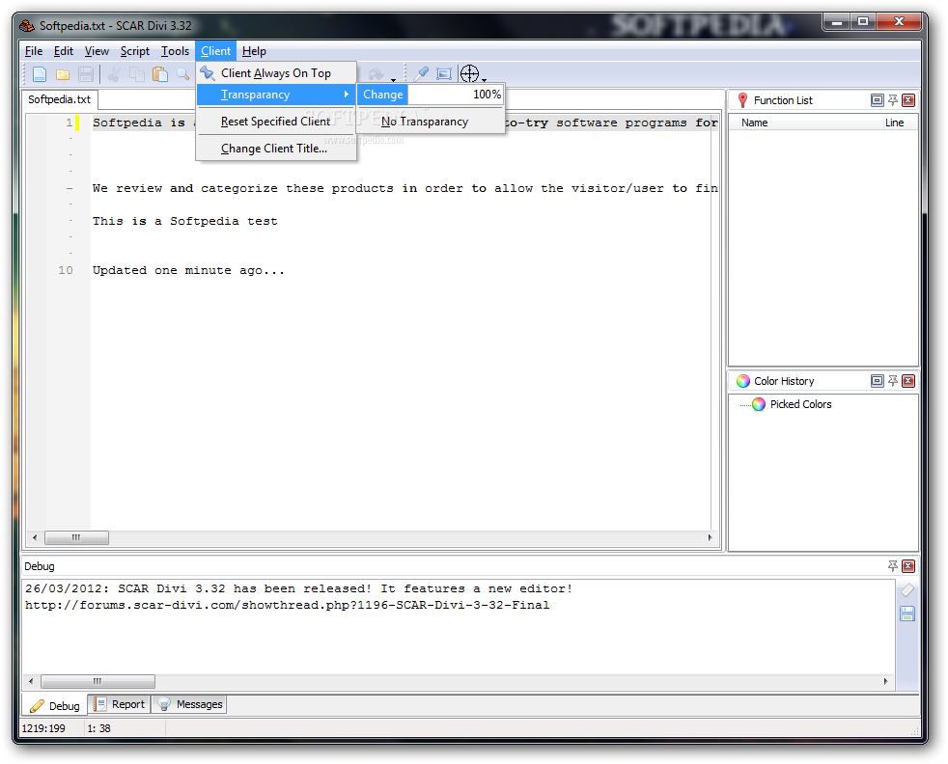Click the 100% transparency value field

point(456,95)
